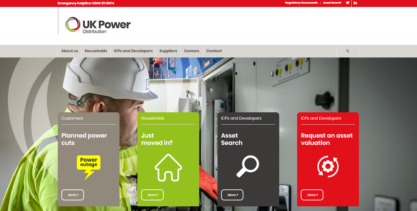The width and height of the screenshot is (417, 211).
Task: Click More on Just moved in card
Action: (x=152, y=195)
